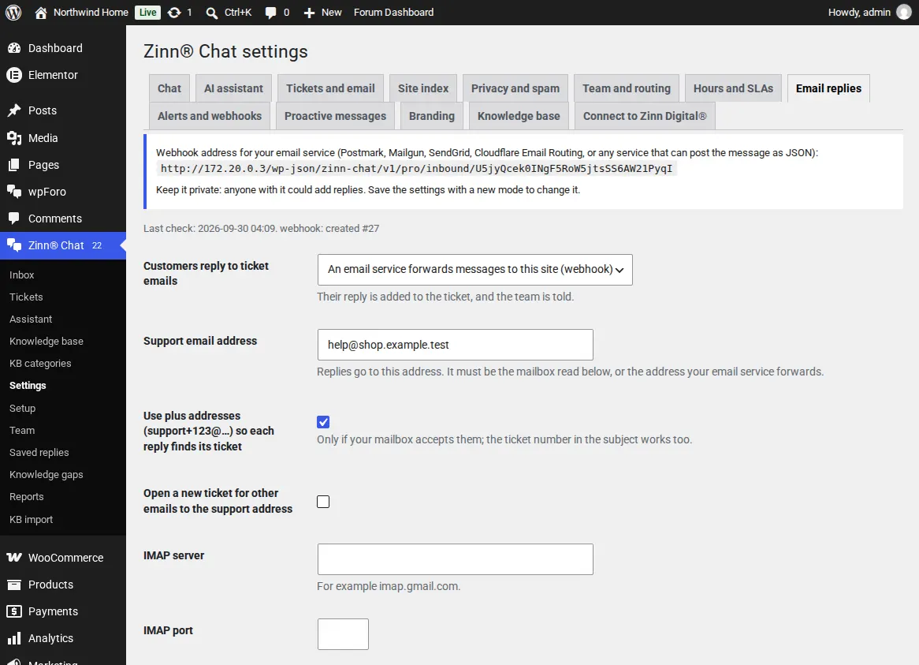919x665 pixels.
Task: Open the Alerts and webhooks tab
Action: [210, 116]
